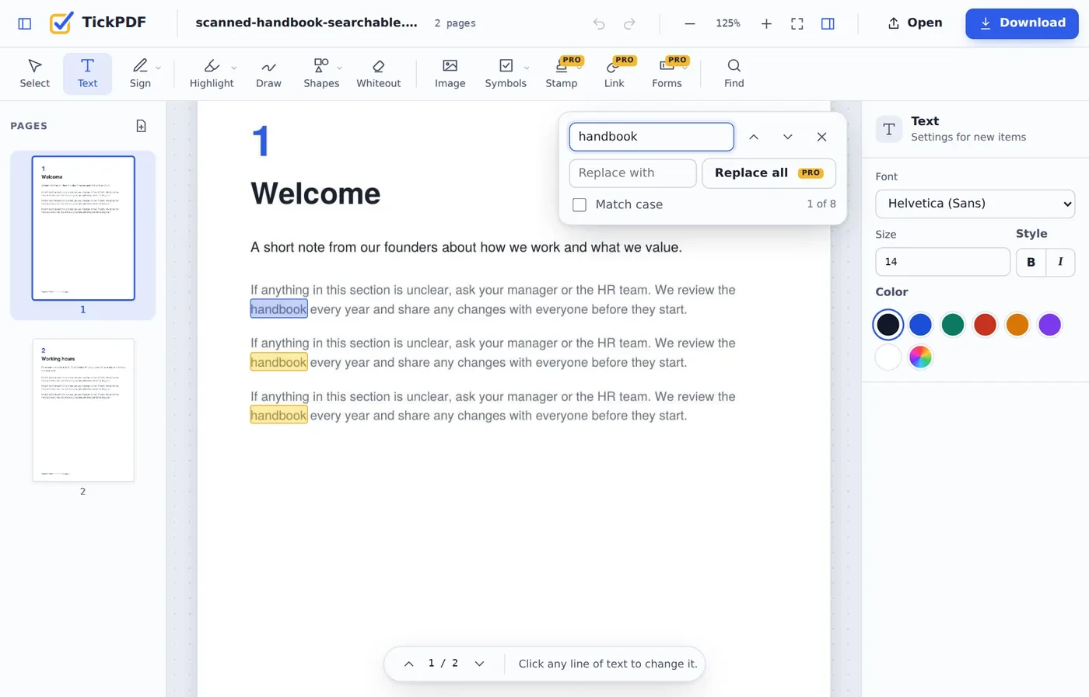Click the Replace all button
Screen dimensions: 1089x697
tap(769, 173)
